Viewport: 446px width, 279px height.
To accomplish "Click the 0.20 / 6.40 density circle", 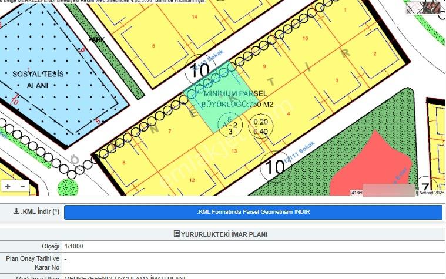I will [x=260, y=126].
